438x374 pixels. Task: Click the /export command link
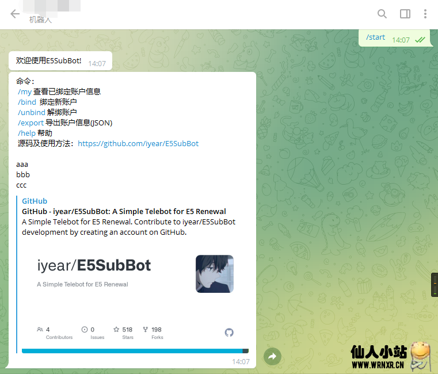pos(31,123)
